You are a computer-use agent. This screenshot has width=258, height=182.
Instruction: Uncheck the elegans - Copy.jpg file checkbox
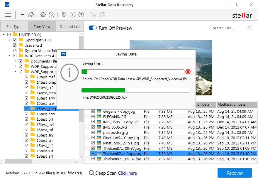click(93, 111)
